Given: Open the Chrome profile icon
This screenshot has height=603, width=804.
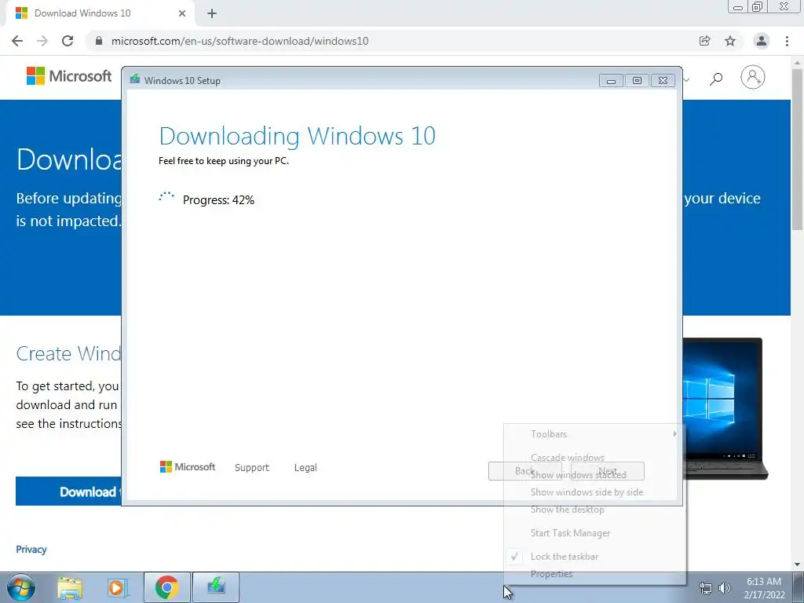Looking at the screenshot, I should [x=762, y=41].
